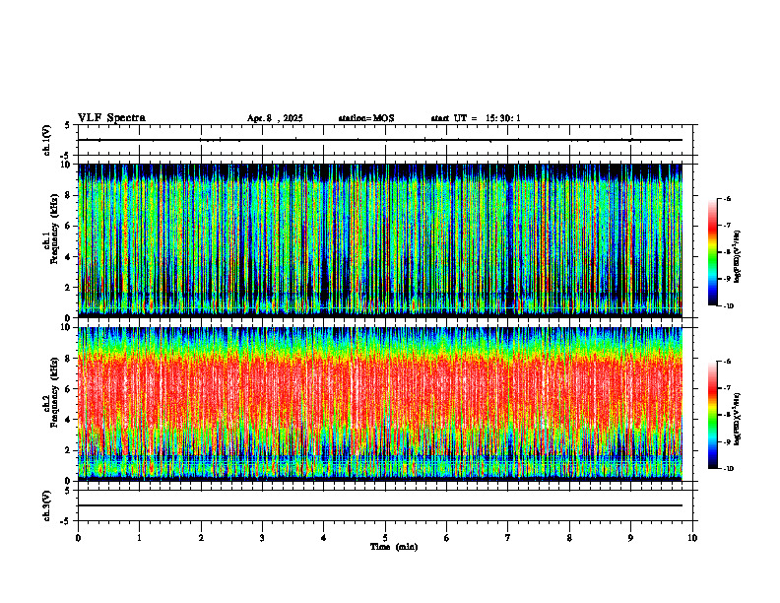Click the "-10" tick on ch.1 color bar
This screenshot has height=603, width=780.
(728, 306)
